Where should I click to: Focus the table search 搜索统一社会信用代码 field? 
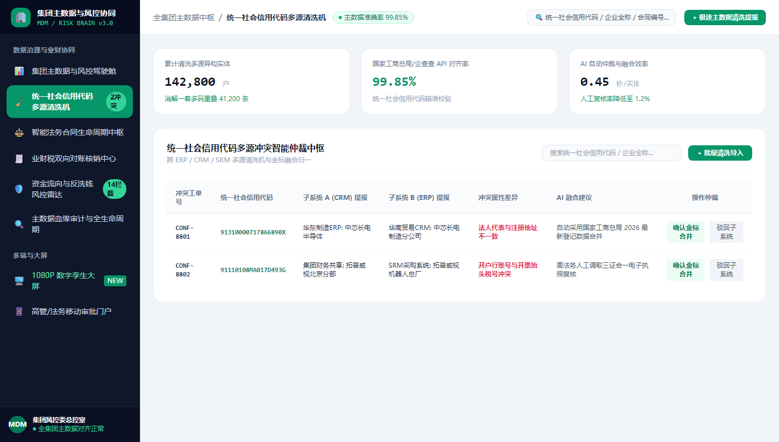[x=612, y=153]
